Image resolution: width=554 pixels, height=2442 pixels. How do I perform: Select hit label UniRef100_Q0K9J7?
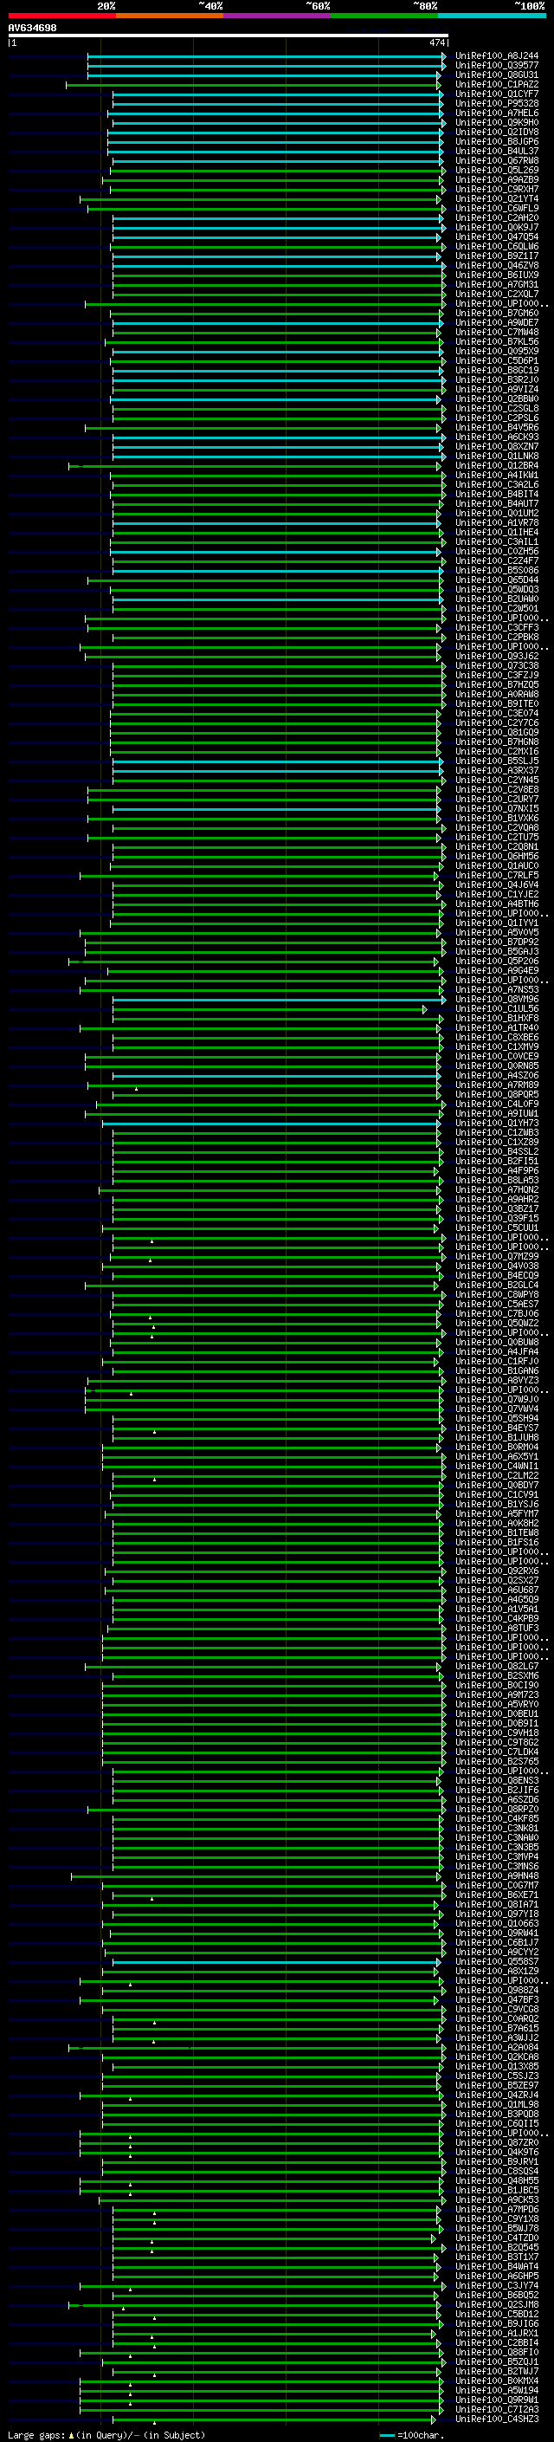(496, 227)
